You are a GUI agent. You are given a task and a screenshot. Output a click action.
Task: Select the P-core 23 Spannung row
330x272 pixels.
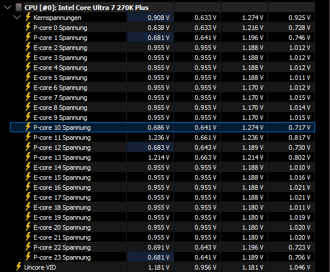pos(163,257)
